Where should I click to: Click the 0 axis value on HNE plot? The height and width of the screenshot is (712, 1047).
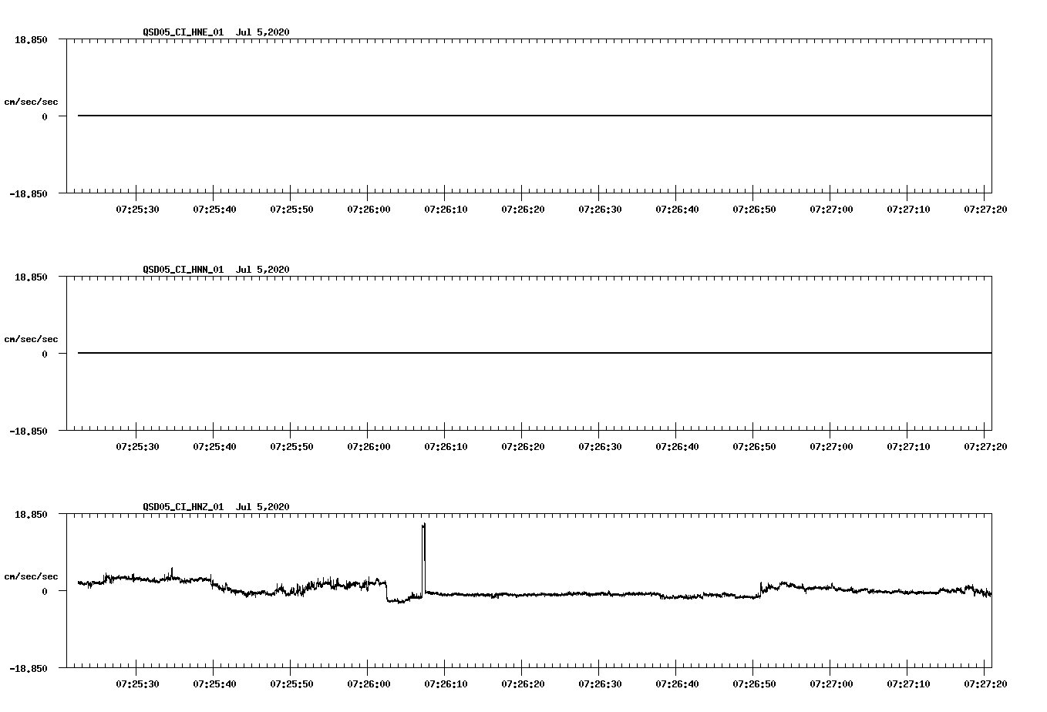click(x=45, y=116)
